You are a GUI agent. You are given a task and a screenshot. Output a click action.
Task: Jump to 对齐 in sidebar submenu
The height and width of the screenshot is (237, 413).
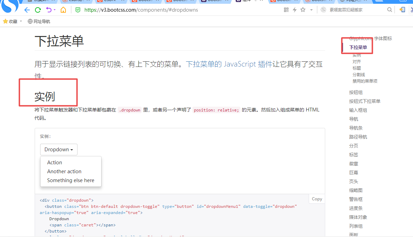357,62
